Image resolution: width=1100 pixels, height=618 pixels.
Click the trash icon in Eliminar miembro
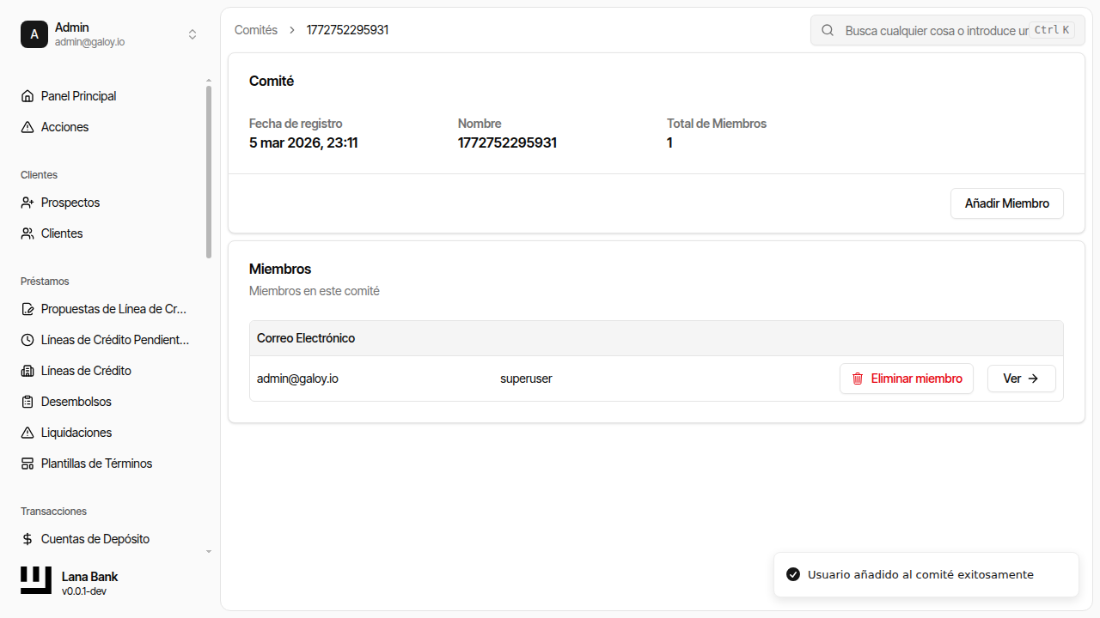(x=857, y=379)
